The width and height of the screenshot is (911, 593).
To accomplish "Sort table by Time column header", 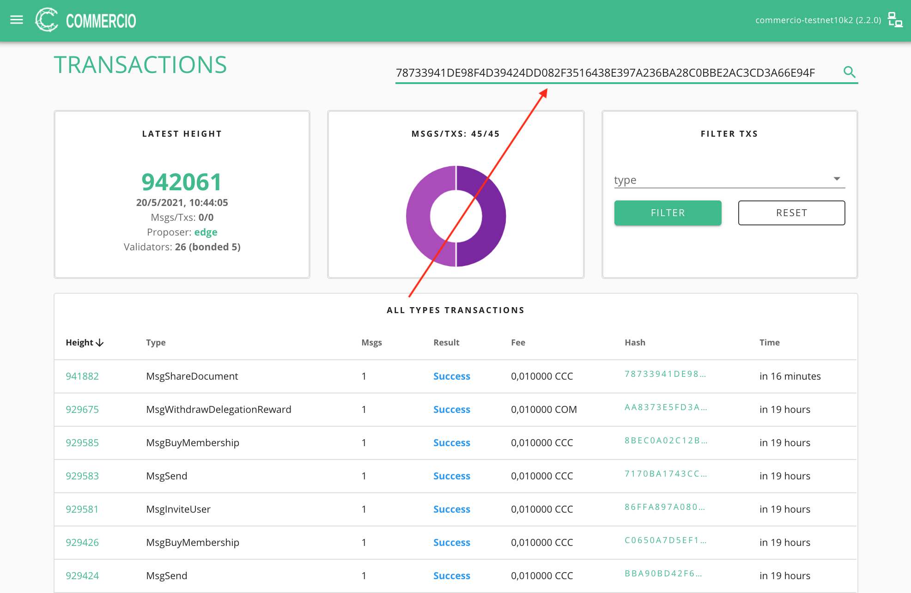I will [769, 343].
